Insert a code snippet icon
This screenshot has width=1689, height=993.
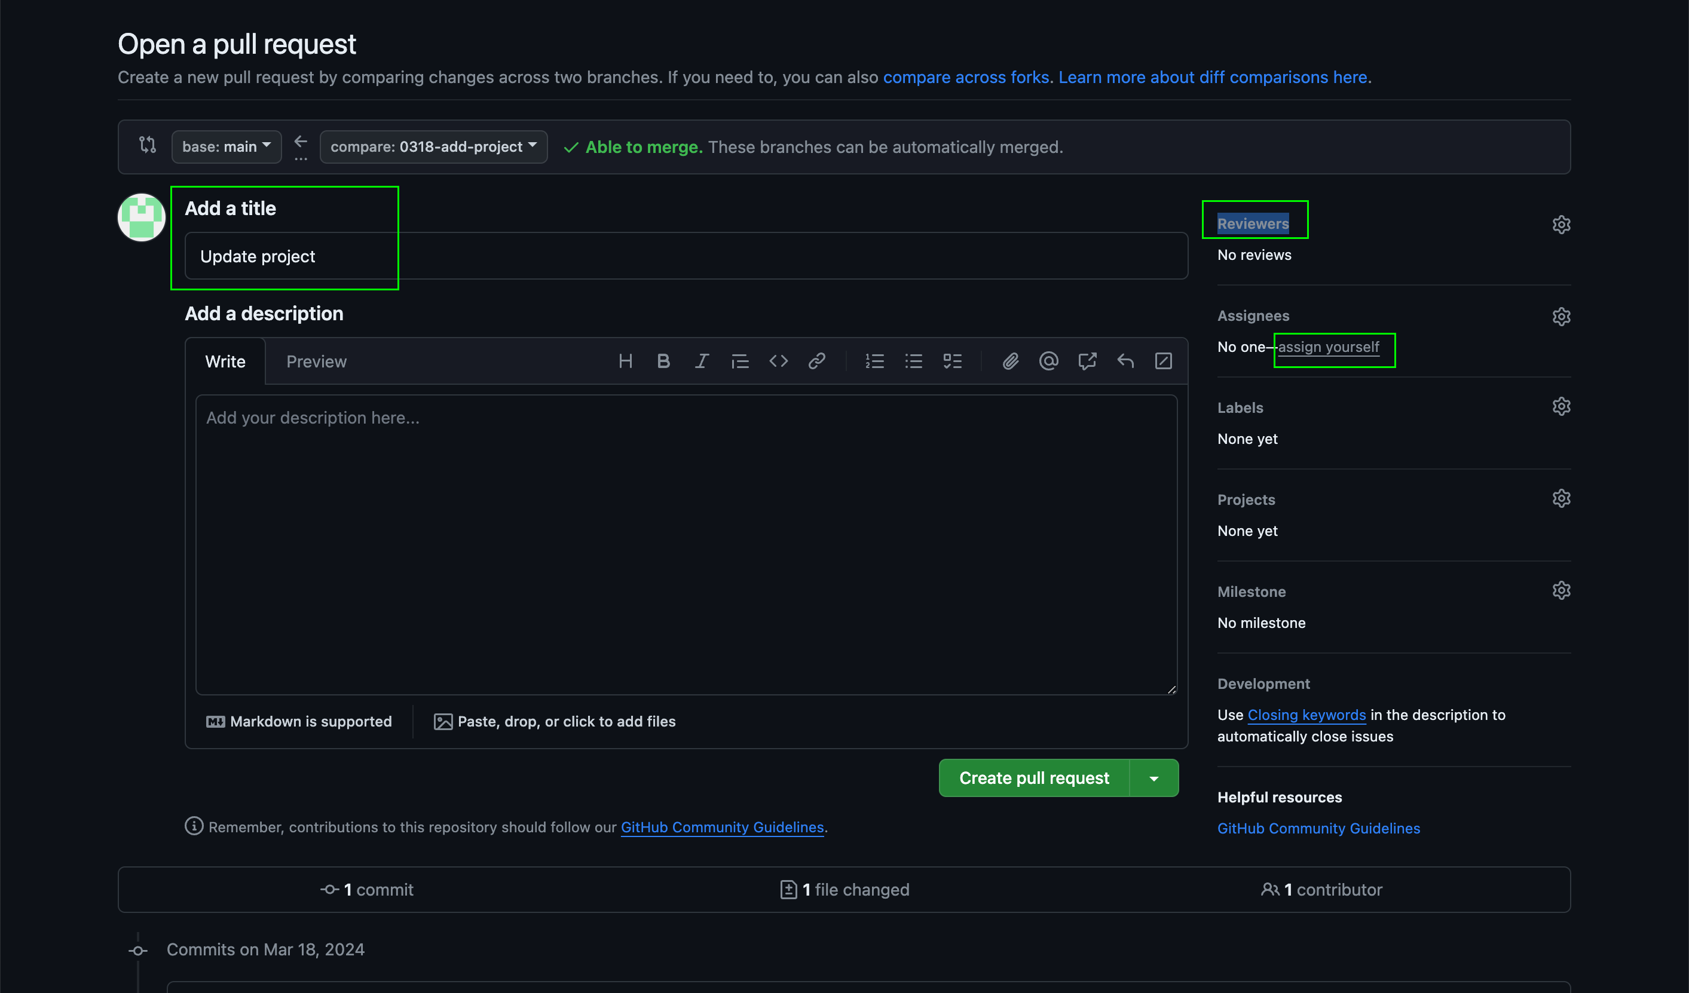tap(778, 362)
